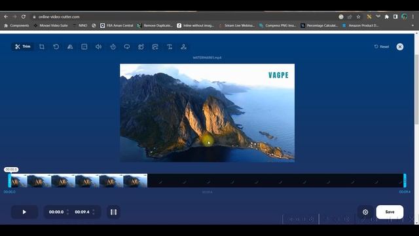Open the Add text tool
The width and height of the screenshot is (419, 236).
pos(170,47)
